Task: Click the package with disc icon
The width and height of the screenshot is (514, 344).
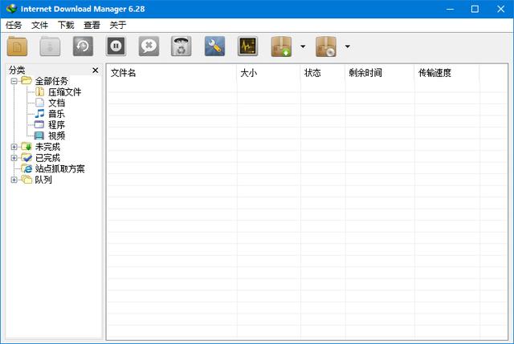Action: (x=326, y=47)
